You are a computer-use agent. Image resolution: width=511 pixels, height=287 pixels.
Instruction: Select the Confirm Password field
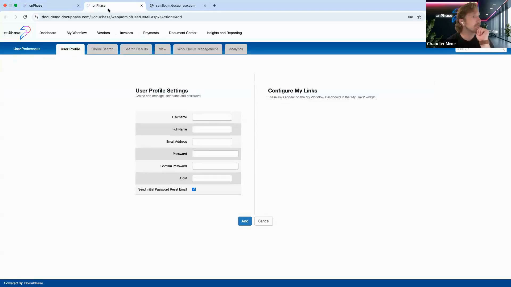(x=215, y=166)
